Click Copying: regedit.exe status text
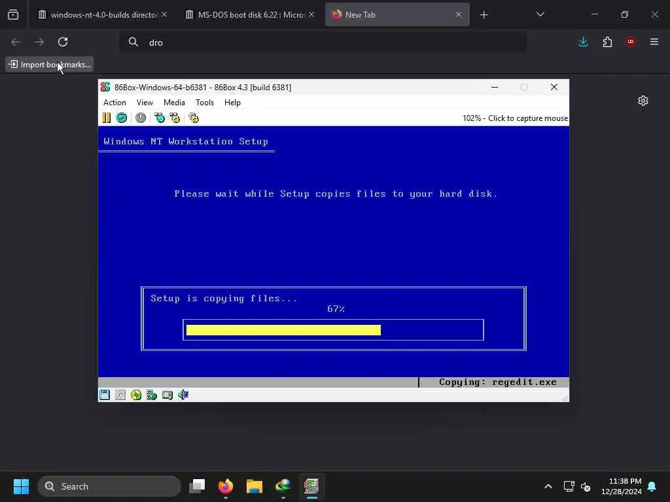Viewport: 670px width, 502px height. click(497, 382)
